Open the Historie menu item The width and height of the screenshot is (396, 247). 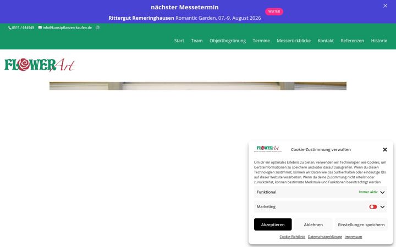click(x=379, y=41)
